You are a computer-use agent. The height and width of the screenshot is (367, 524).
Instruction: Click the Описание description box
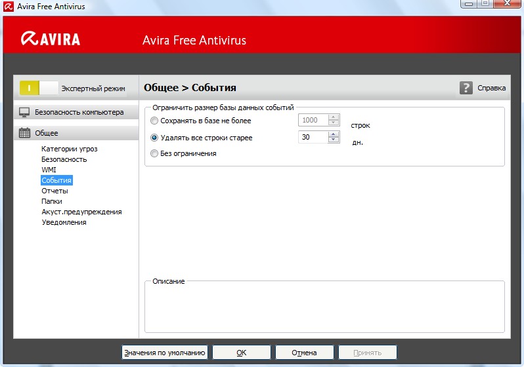point(324,307)
